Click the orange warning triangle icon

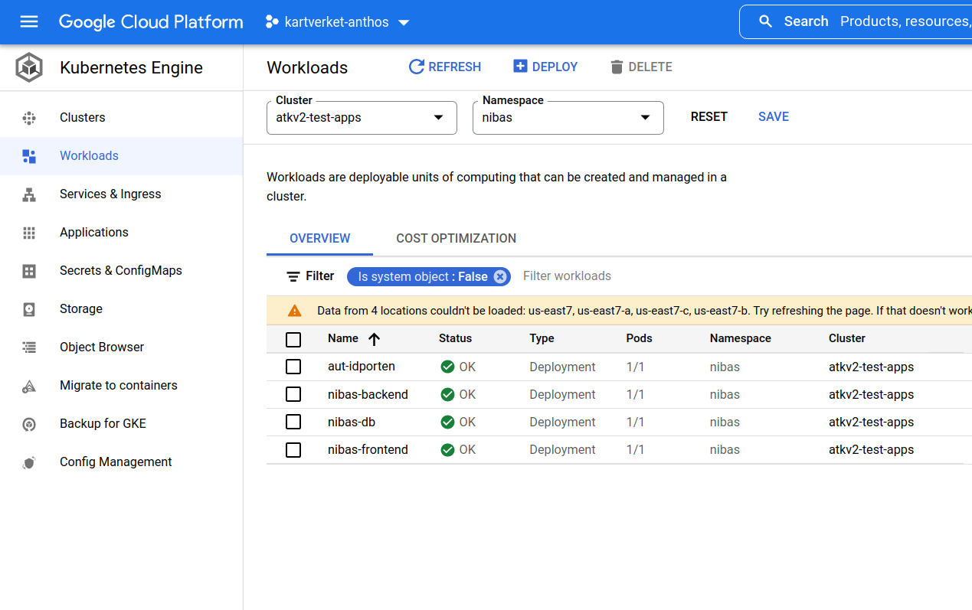[295, 311]
